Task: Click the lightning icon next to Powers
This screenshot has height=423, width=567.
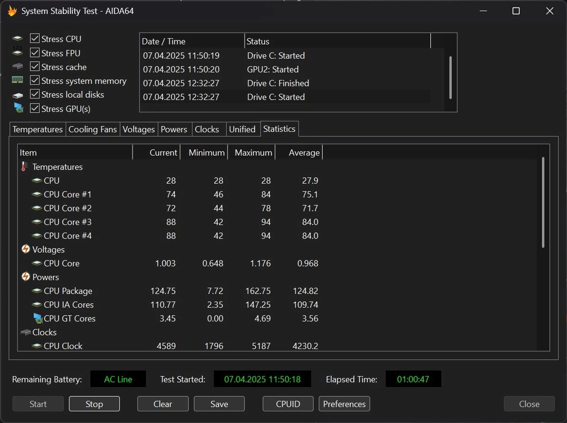Action: pos(26,277)
